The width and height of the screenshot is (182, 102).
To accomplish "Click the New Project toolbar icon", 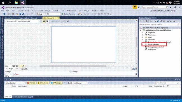I will (x=13, y=14).
